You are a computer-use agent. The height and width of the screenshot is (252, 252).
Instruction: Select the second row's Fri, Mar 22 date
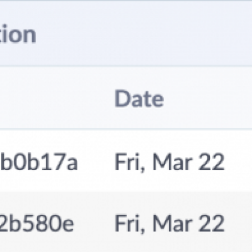169,223
